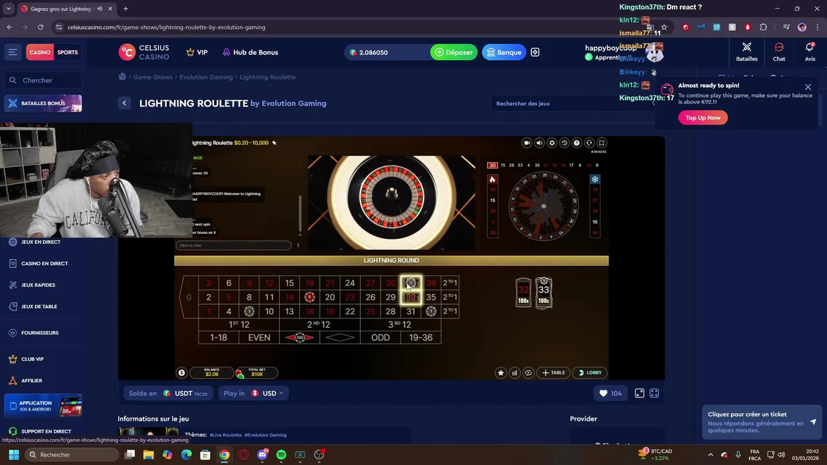This screenshot has height=465, width=827.
Task: Switch to the CASINO tab
Action: [x=39, y=52]
